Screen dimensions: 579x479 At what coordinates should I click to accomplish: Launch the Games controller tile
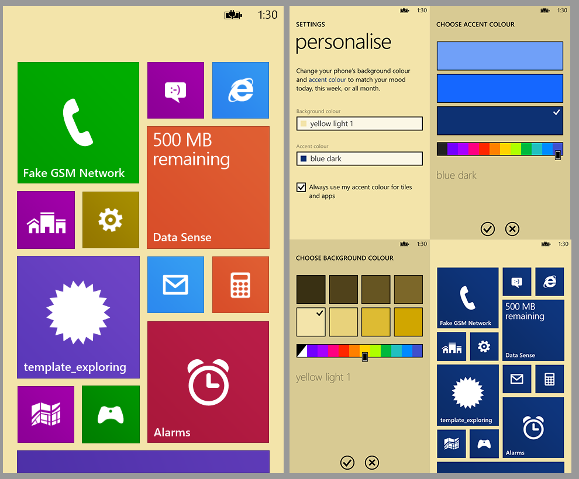(111, 414)
